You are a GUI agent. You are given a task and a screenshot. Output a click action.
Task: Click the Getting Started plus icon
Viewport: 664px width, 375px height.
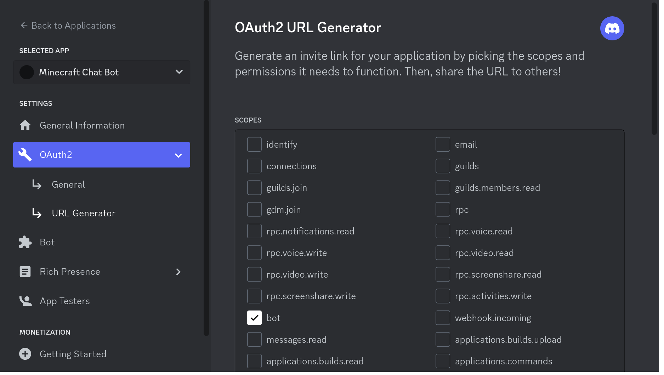(25, 354)
